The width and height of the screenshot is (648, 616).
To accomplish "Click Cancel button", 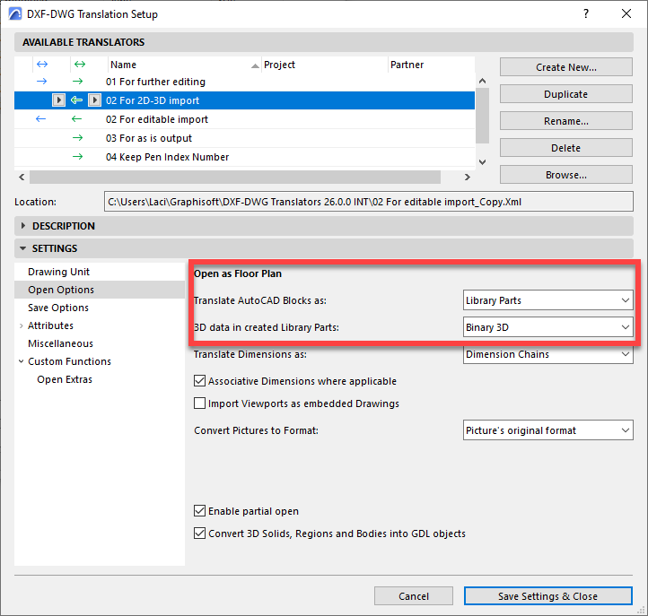I will (414, 596).
